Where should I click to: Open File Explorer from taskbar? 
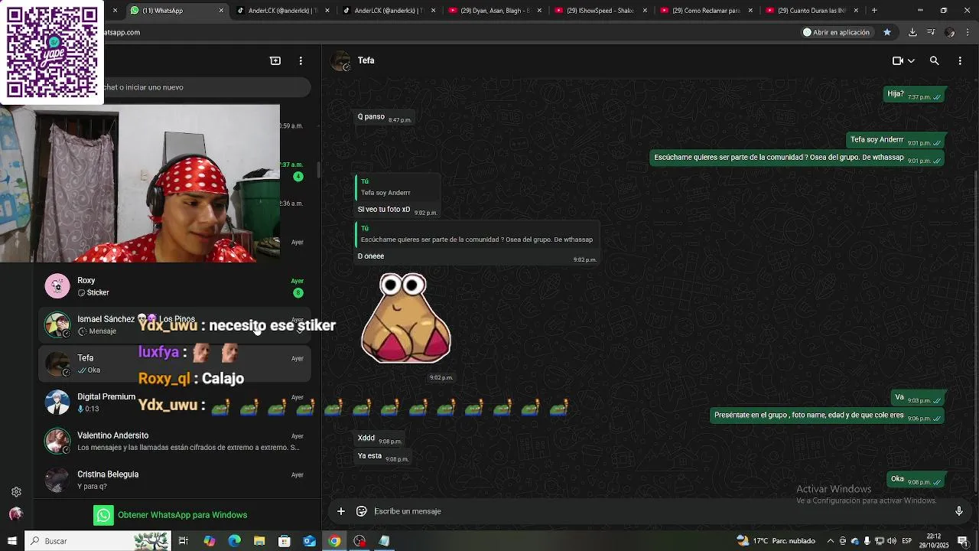[x=259, y=541]
